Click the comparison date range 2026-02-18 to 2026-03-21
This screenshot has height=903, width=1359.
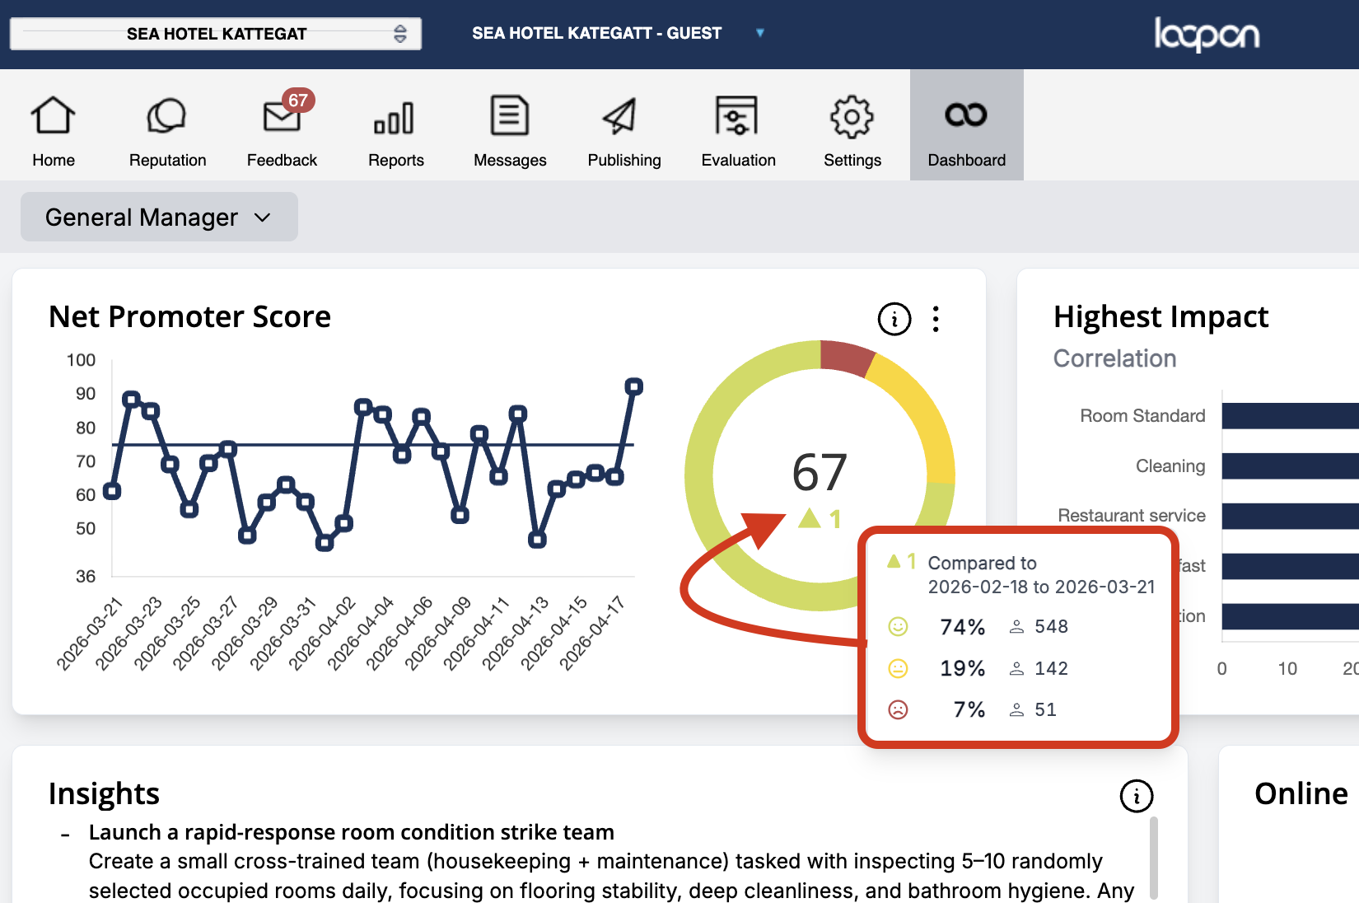[1041, 587]
